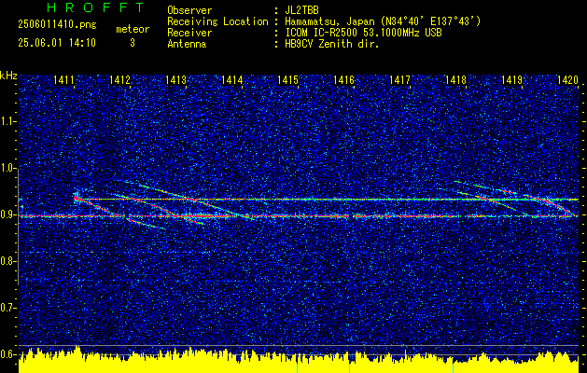Click the meteor count 3
The image size is (587, 373).
133,43
